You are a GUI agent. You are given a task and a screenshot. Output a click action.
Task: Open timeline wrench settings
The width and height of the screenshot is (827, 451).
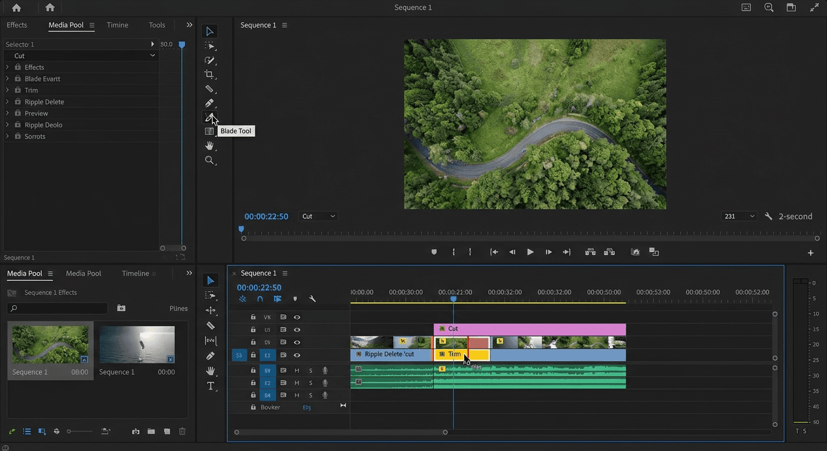coord(312,299)
